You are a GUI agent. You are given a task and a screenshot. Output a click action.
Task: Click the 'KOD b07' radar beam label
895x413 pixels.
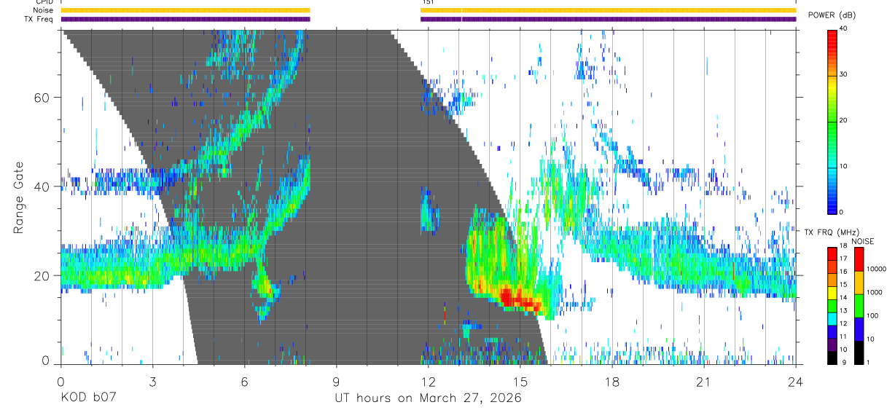(x=87, y=398)
